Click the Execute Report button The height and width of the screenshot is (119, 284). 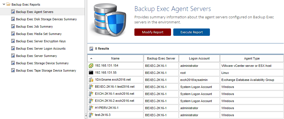[192, 32]
